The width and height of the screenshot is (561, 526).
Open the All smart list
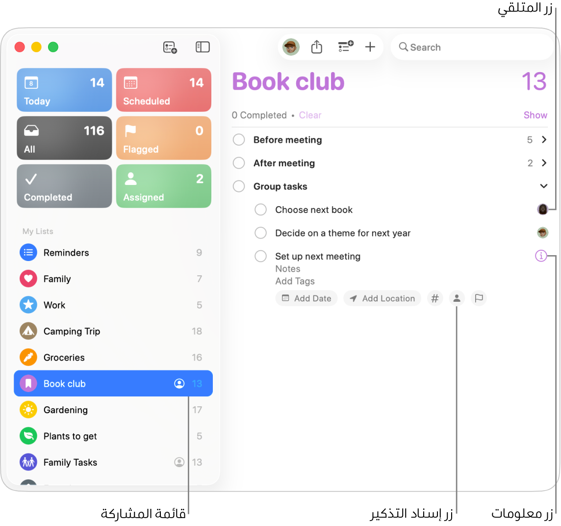(64, 138)
